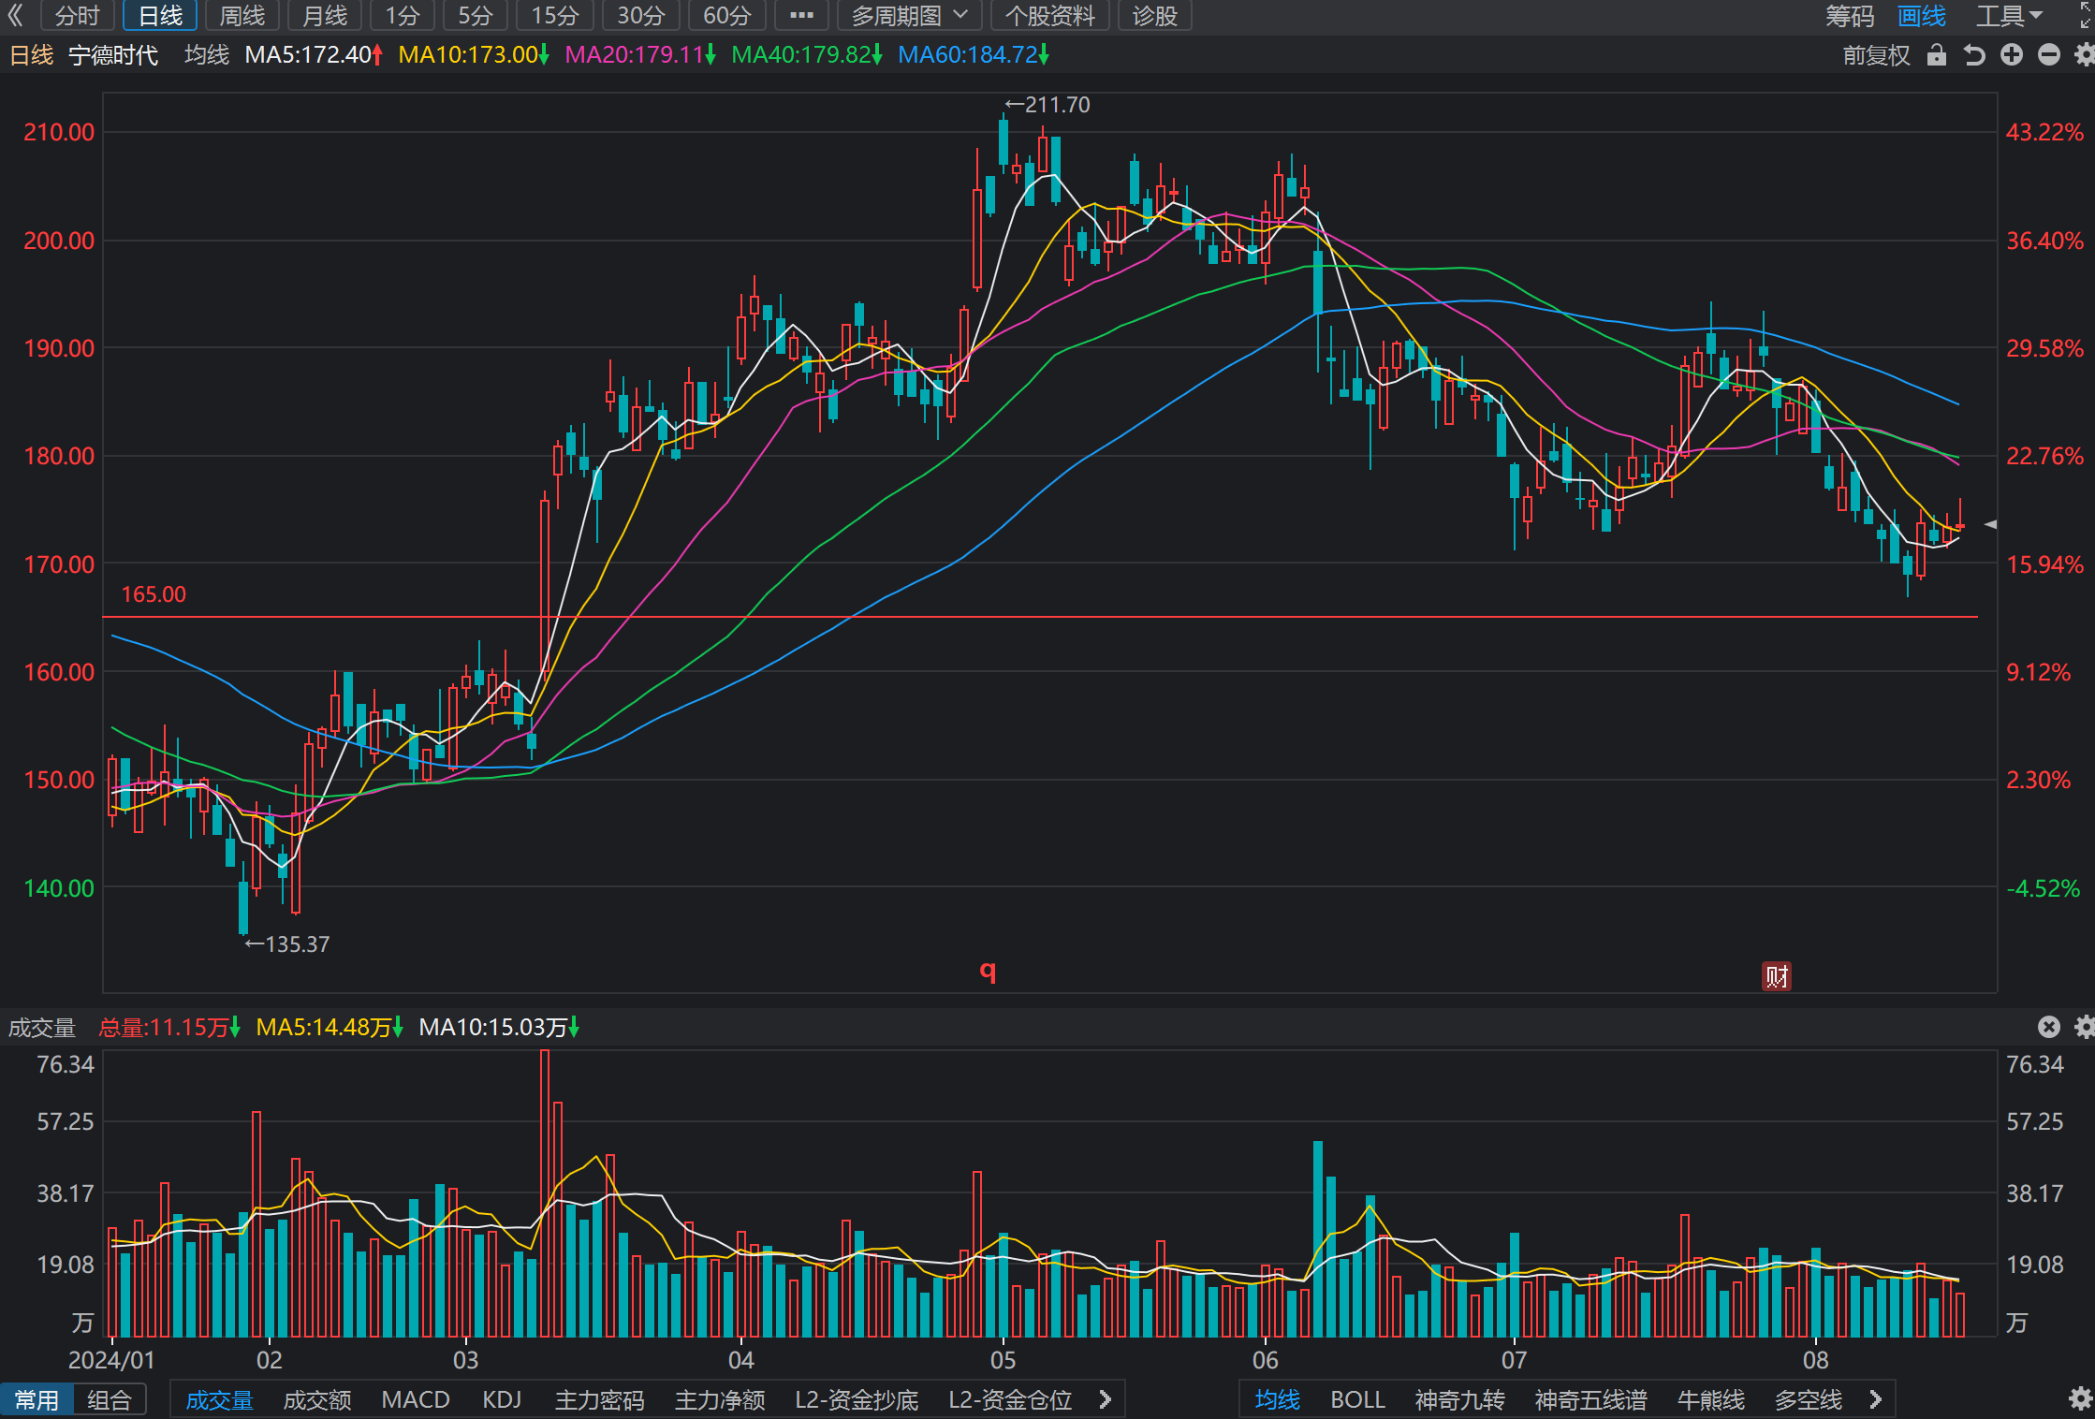Click the 165.00 red horizontal price line label
This screenshot has width=2095, height=1419.
coord(154,594)
